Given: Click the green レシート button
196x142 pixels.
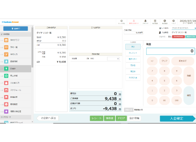Looking at the screenshot, I should click(x=96, y=118).
